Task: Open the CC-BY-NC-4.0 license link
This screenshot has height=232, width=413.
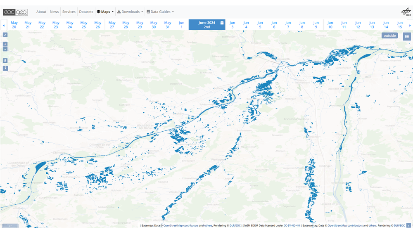Action: 292,226
